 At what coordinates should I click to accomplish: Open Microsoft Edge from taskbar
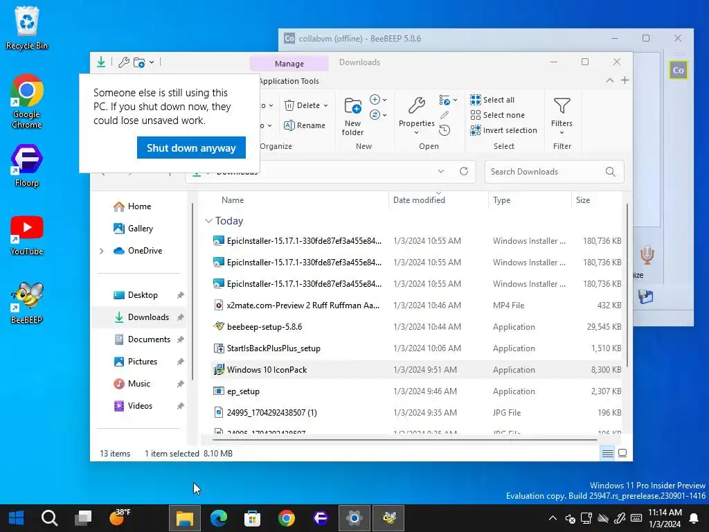(x=219, y=518)
